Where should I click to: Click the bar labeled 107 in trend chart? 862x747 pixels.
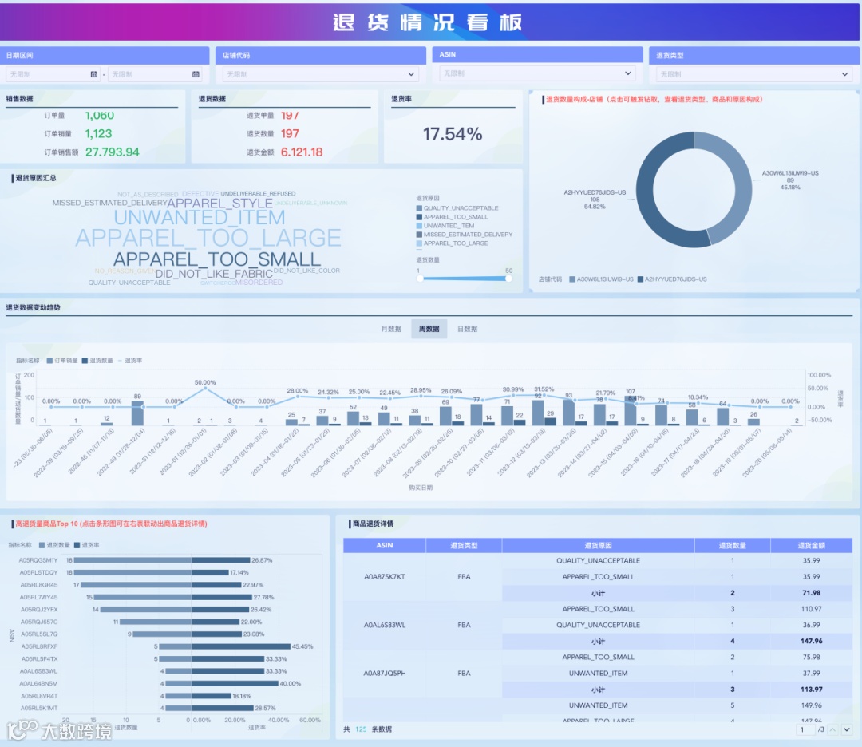point(630,410)
